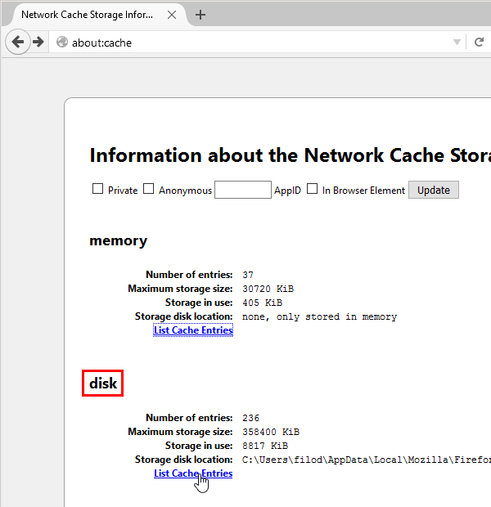
Task: Click the page title 'Information about the Network Cache'
Action: point(291,155)
